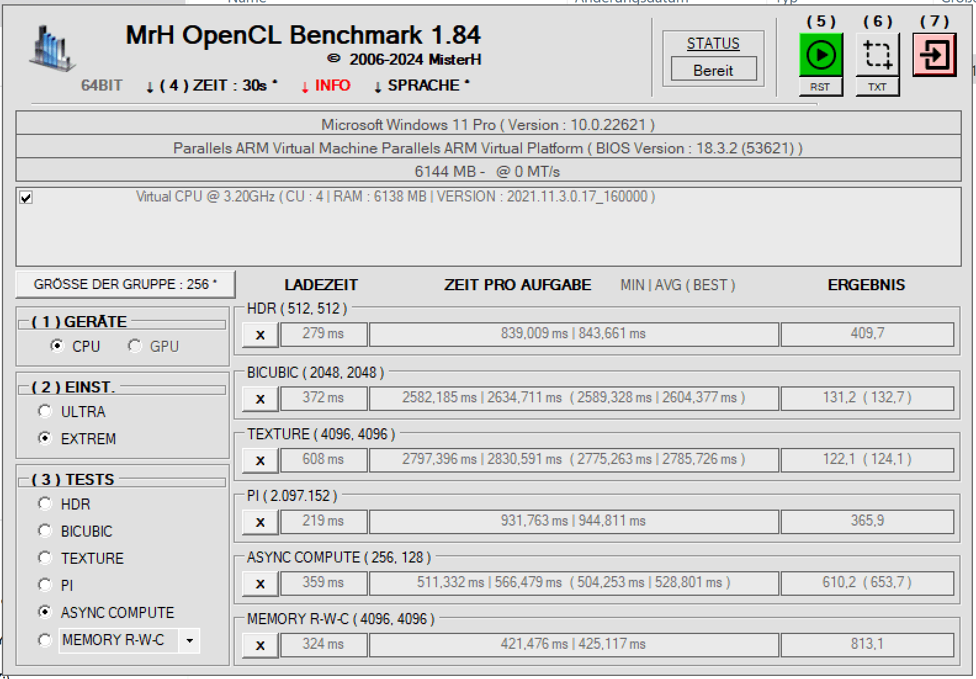Select the PI test radio button

(x=45, y=585)
